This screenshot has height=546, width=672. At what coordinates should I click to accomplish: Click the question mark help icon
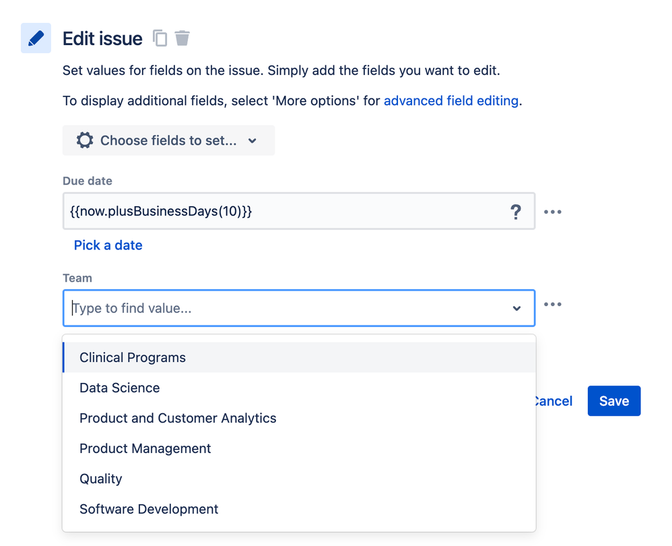[516, 212]
